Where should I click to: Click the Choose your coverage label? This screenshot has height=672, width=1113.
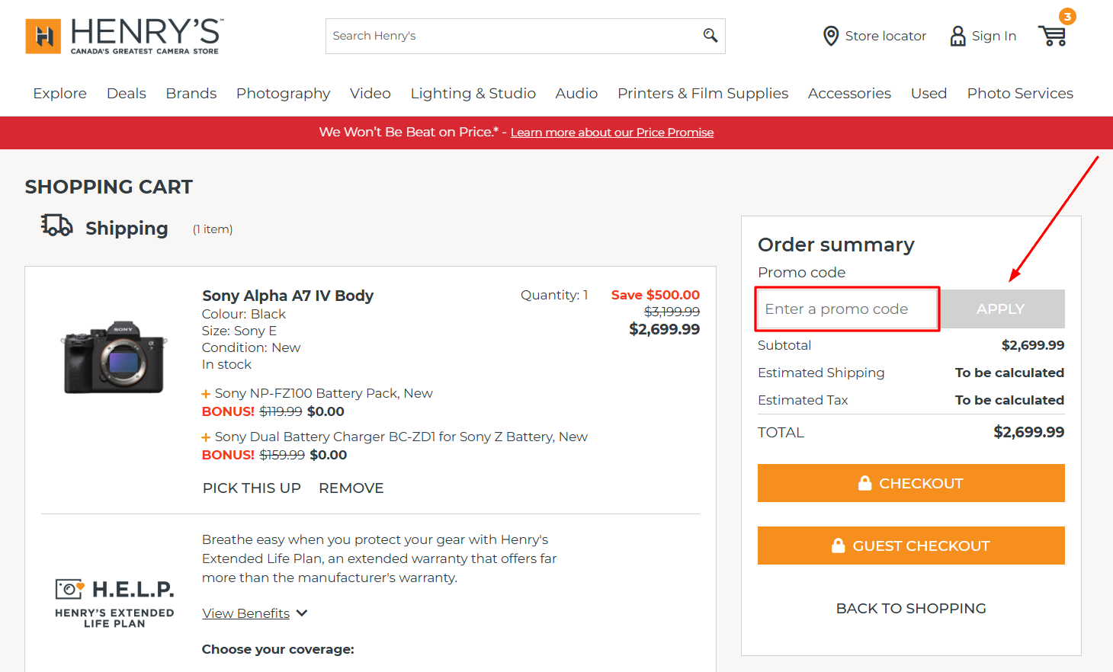click(277, 649)
